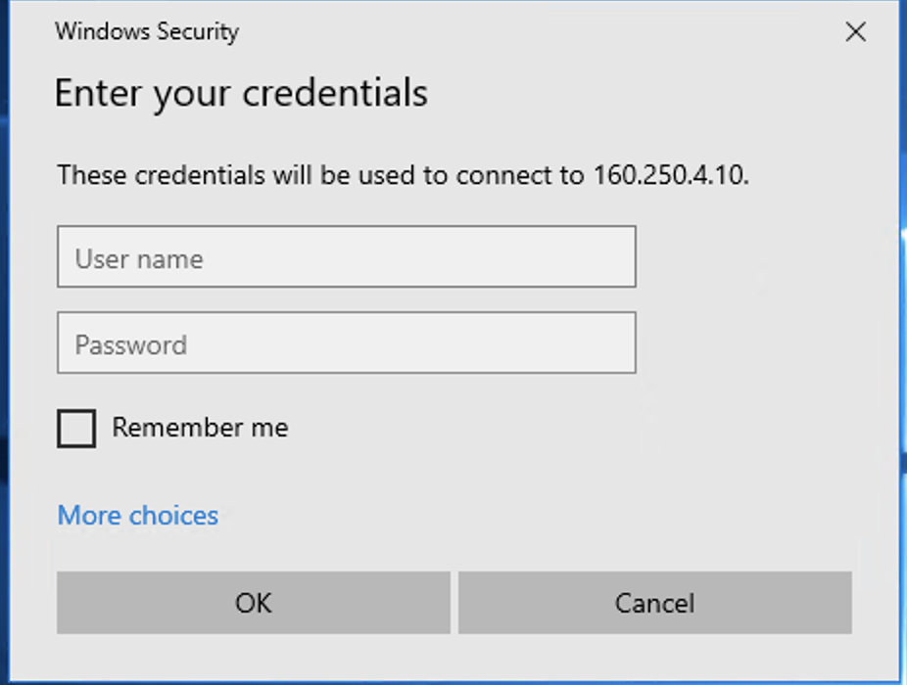Click the "Windows Security" title text

[x=147, y=31]
